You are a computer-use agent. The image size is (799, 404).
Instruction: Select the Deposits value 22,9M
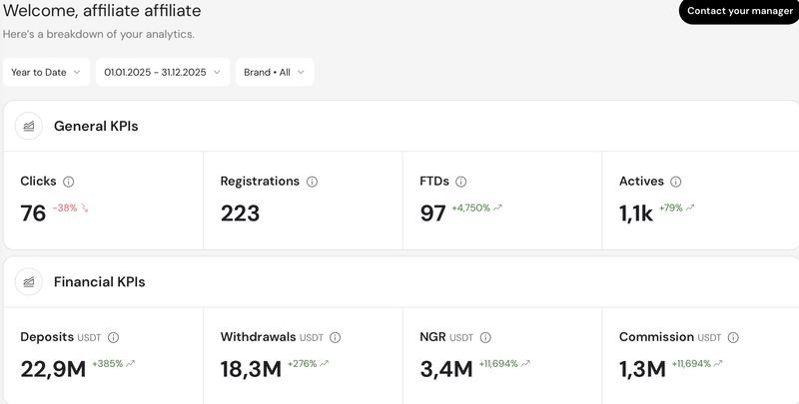53,369
